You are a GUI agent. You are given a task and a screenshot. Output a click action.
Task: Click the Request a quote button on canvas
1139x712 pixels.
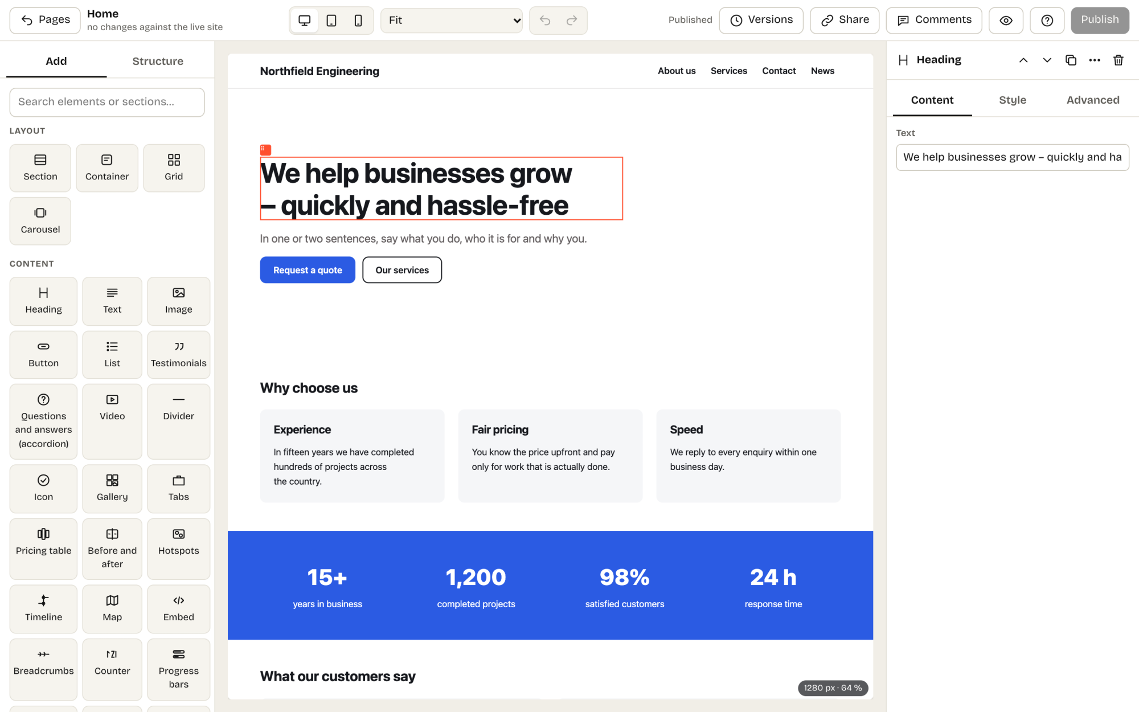pos(308,270)
